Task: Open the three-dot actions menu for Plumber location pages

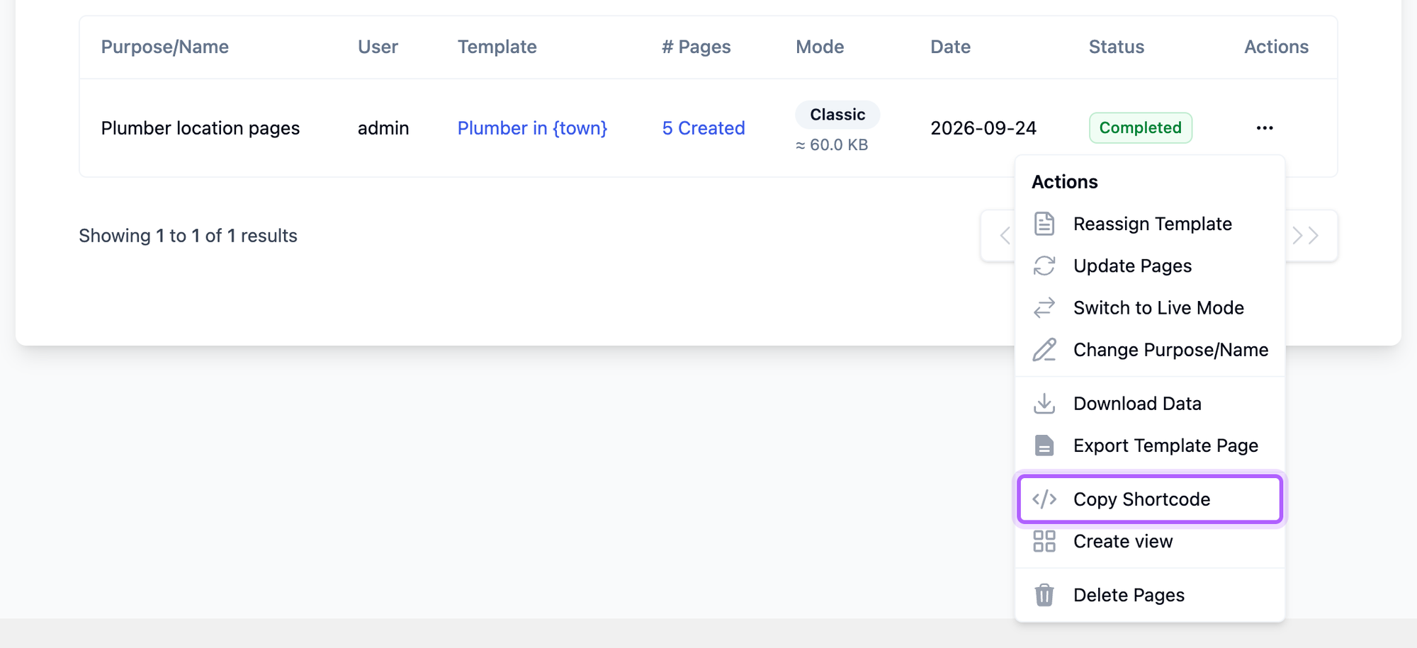Action: coord(1265,128)
